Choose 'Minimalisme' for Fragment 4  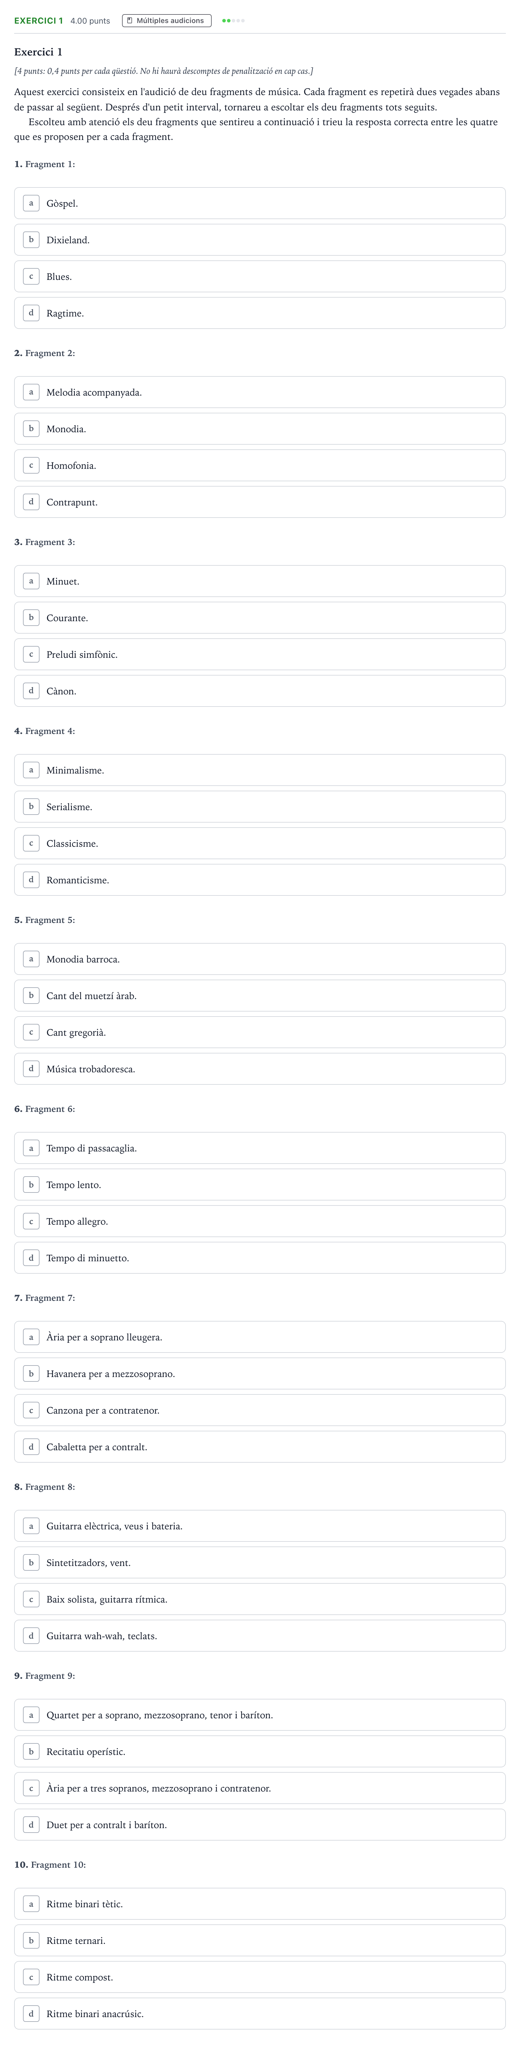pos(260,770)
